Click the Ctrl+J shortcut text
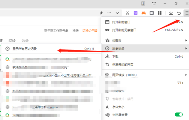Screen dimensions: 189x120 pyautogui.click(x=179, y=57)
